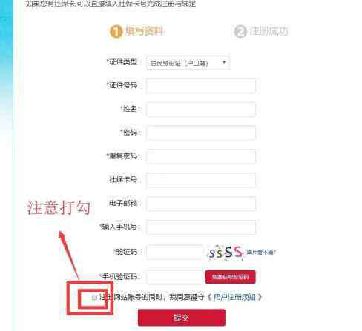Click the captcha image SSSS
Viewport: 362px width, 331px height.
coord(226,253)
